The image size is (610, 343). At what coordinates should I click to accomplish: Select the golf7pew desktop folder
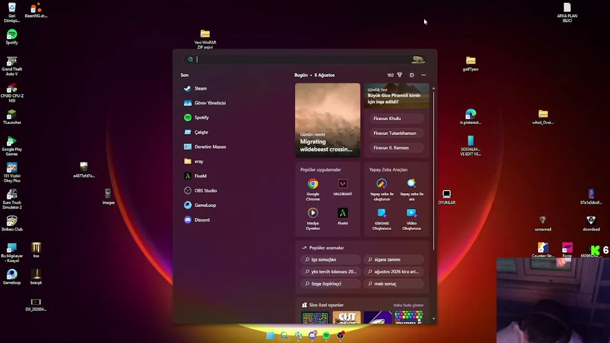471,64
